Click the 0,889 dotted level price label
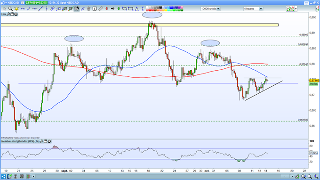 tap(304, 35)
